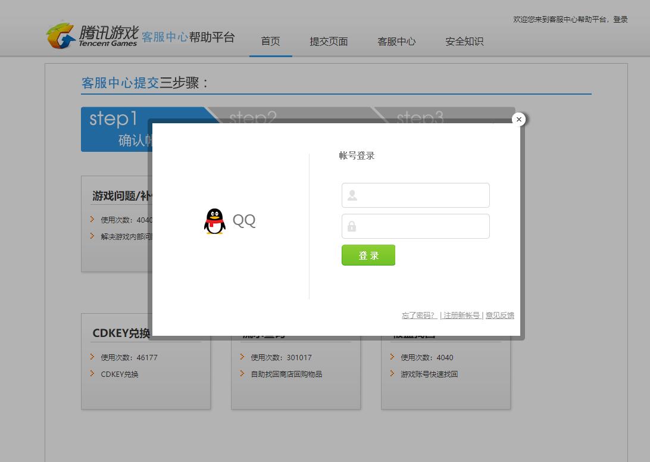The image size is (650, 462).
Task: Click the 意见反馈 link
Action: [x=500, y=315]
